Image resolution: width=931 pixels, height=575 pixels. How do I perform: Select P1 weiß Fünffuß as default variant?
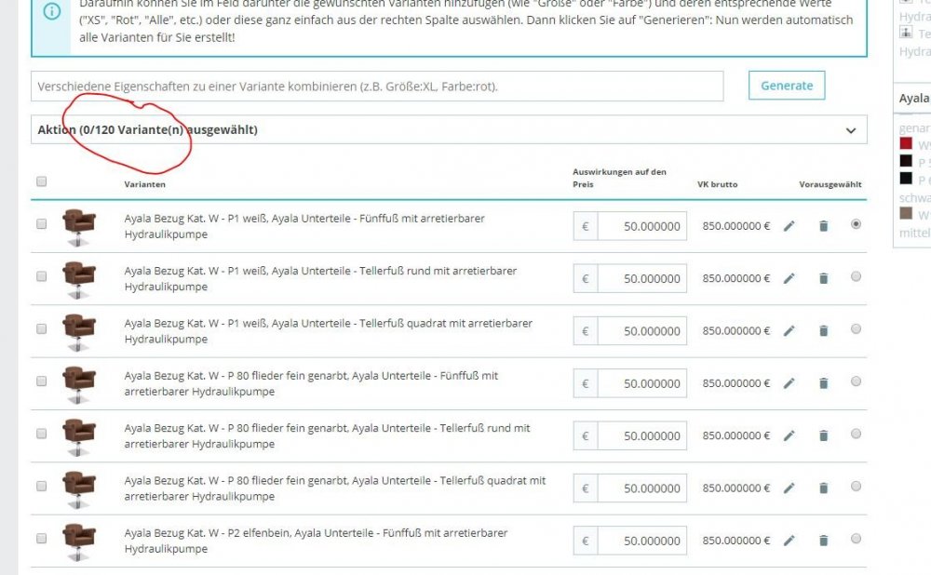[856, 223]
